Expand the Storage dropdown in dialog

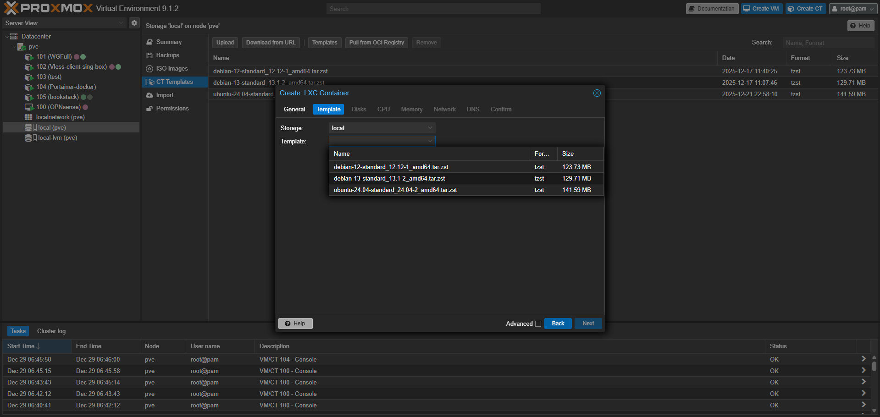tap(430, 128)
